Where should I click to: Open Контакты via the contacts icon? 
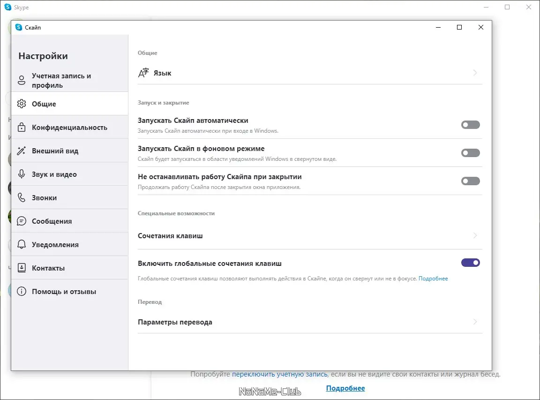click(x=22, y=268)
